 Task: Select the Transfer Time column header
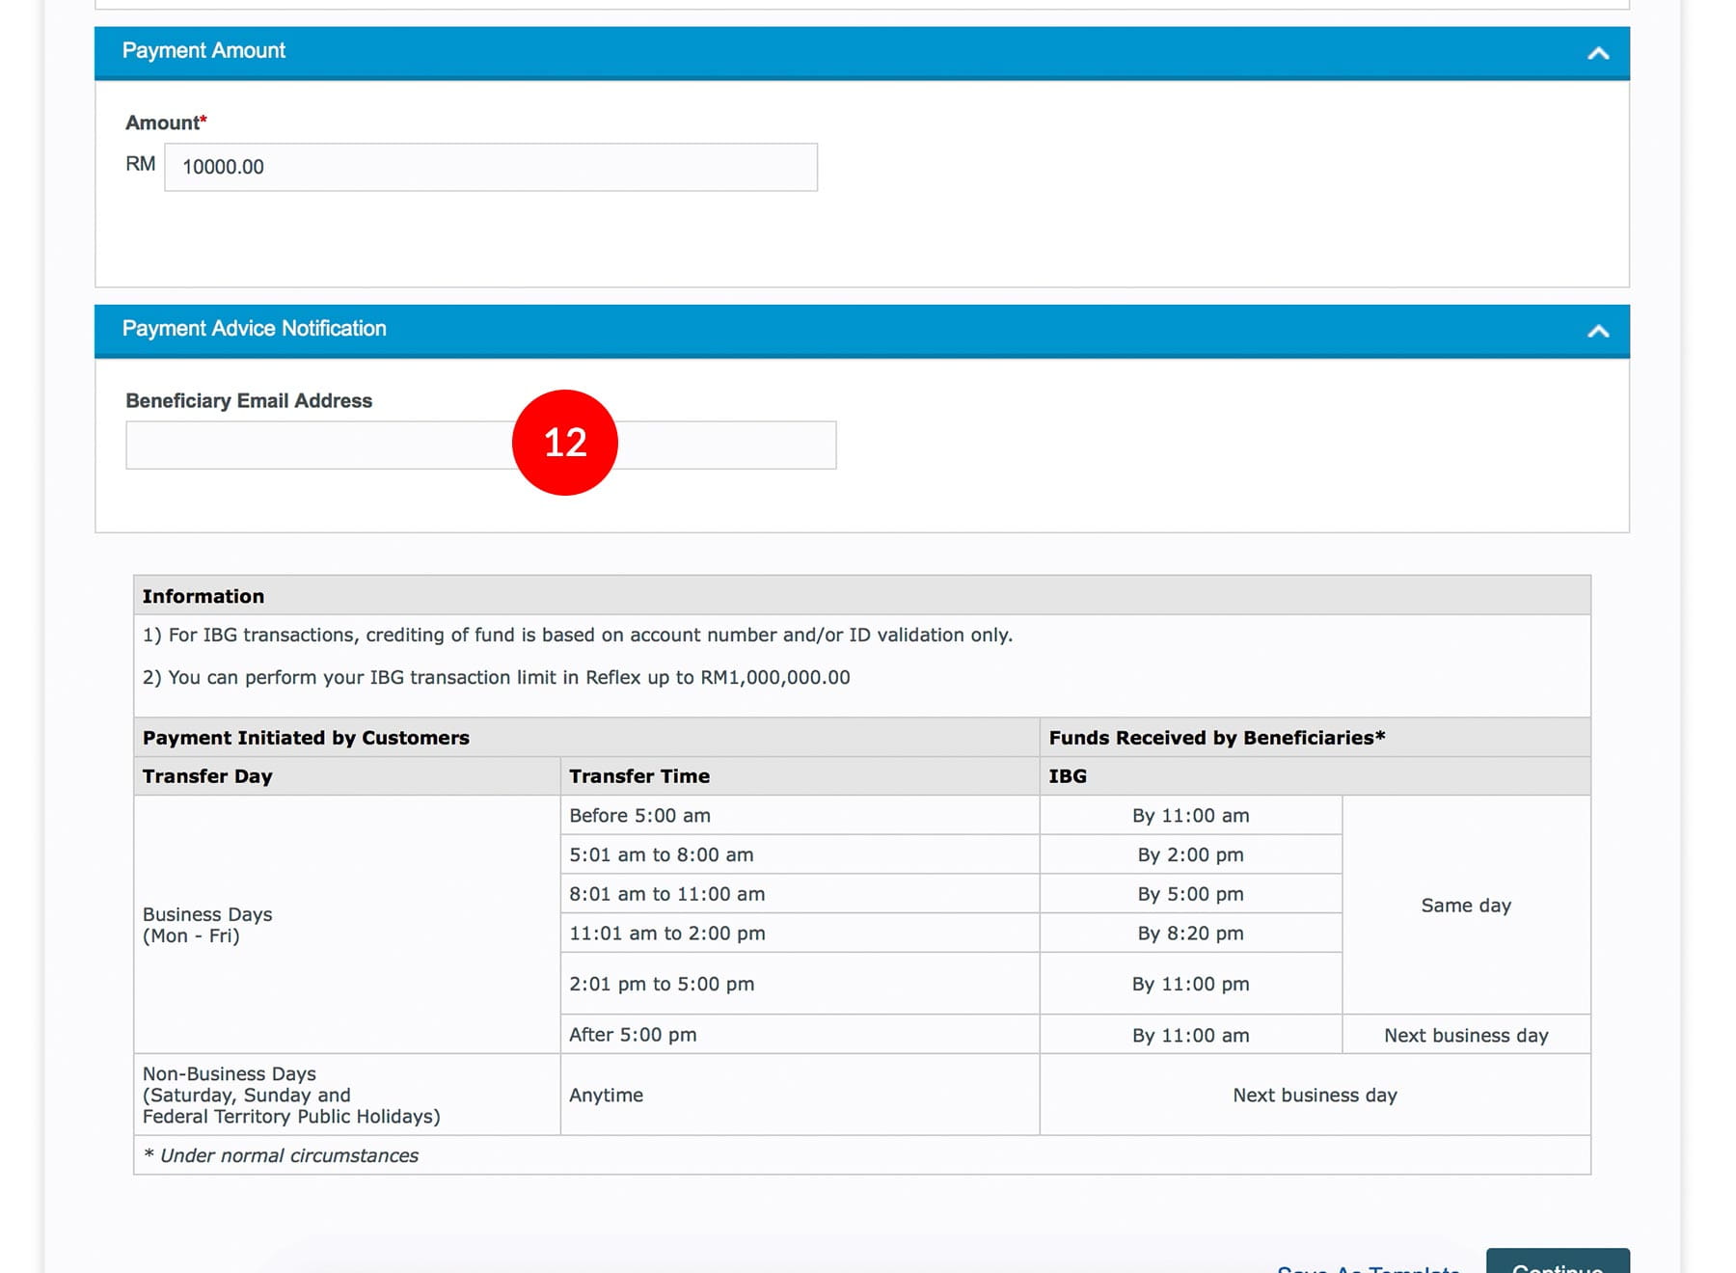639,776
